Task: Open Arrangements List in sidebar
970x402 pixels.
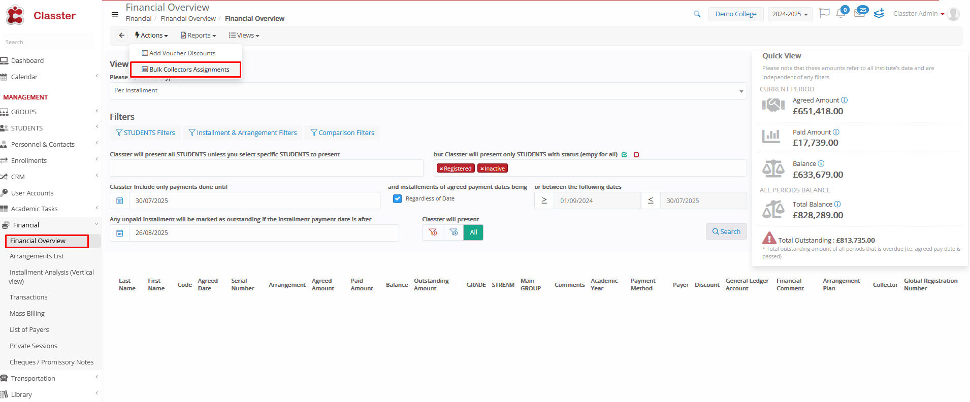Action: coord(37,256)
